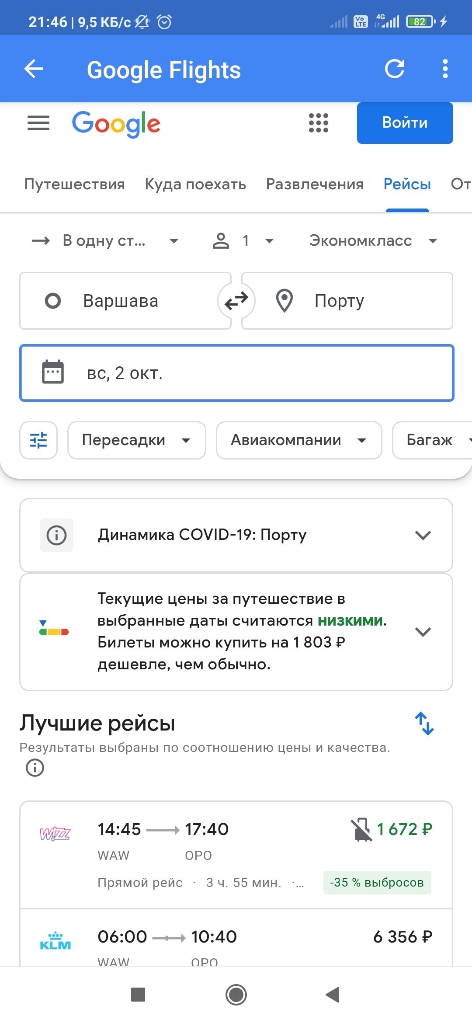
Task: Open the Google apps grid
Action: [319, 123]
